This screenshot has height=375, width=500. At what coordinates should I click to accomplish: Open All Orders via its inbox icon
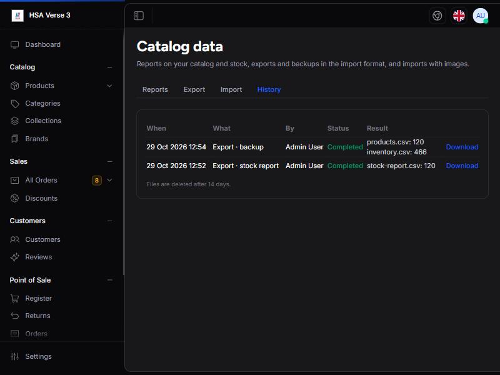point(14,181)
